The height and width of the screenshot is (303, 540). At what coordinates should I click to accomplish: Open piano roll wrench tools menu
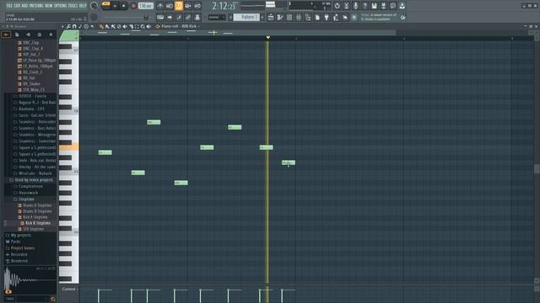pyautogui.click(x=68, y=26)
